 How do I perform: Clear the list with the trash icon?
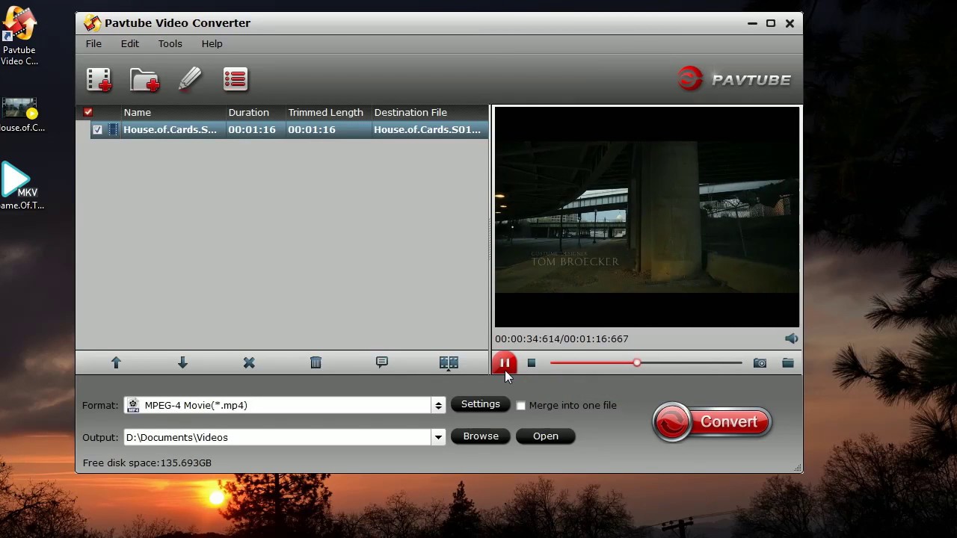click(316, 362)
